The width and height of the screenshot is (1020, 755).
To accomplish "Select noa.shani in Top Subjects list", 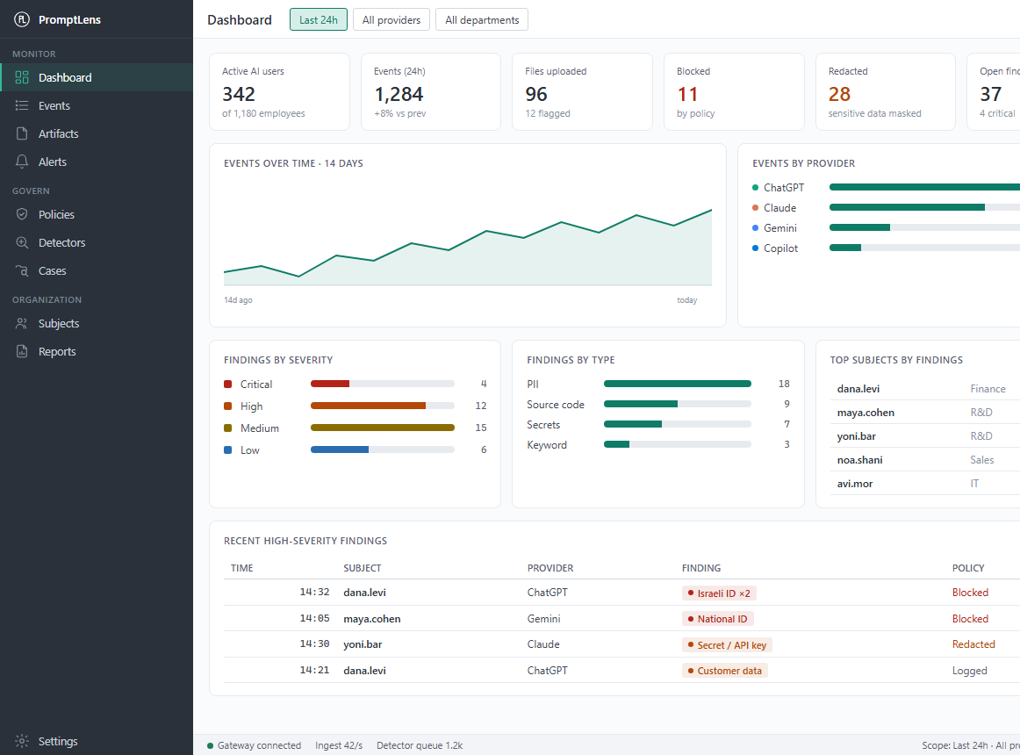I will (859, 460).
